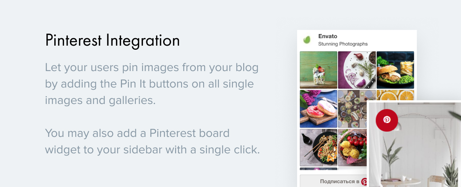Select the noodles plate thumbnail
This screenshot has height=187, width=461.
(318, 147)
